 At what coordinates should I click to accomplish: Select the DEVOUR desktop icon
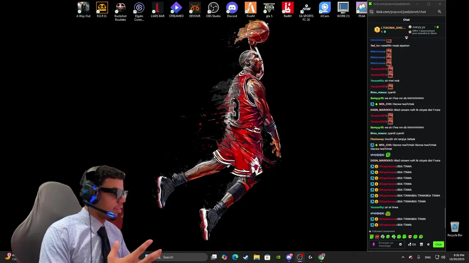pos(195,10)
